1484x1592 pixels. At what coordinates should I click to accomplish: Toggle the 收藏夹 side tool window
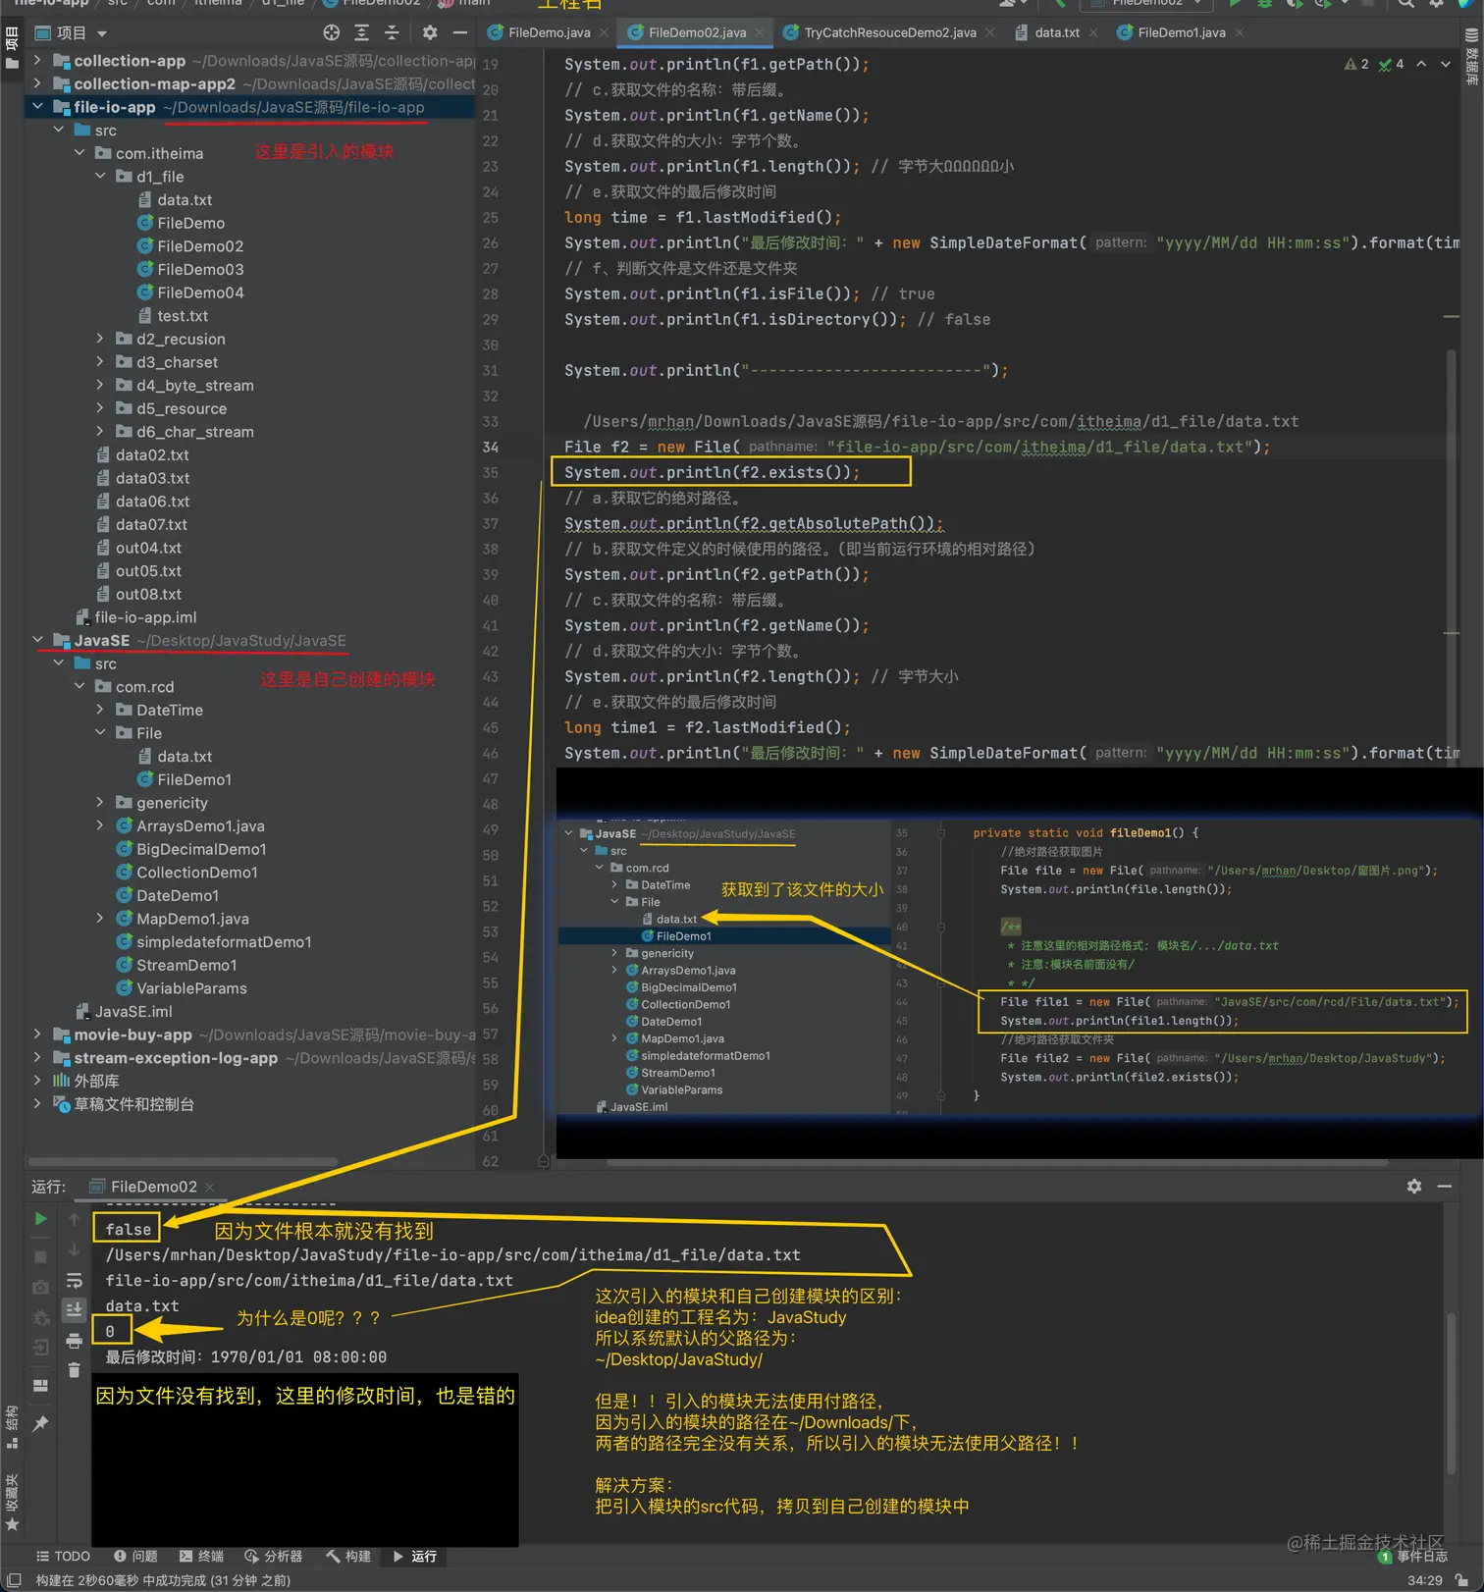[x=12, y=1502]
